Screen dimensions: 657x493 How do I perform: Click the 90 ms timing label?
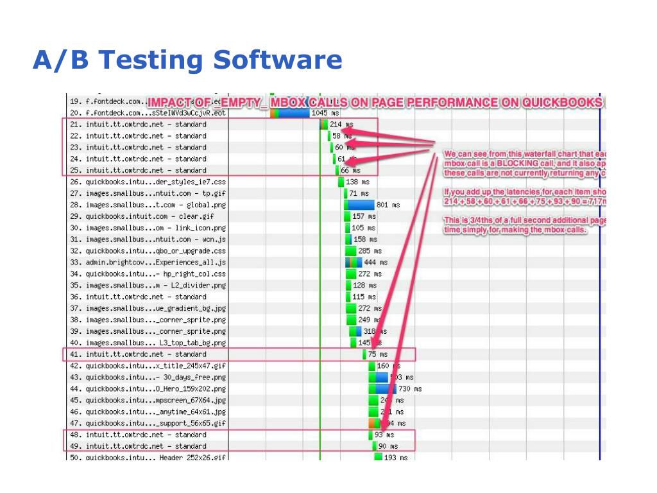coord(388,447)
